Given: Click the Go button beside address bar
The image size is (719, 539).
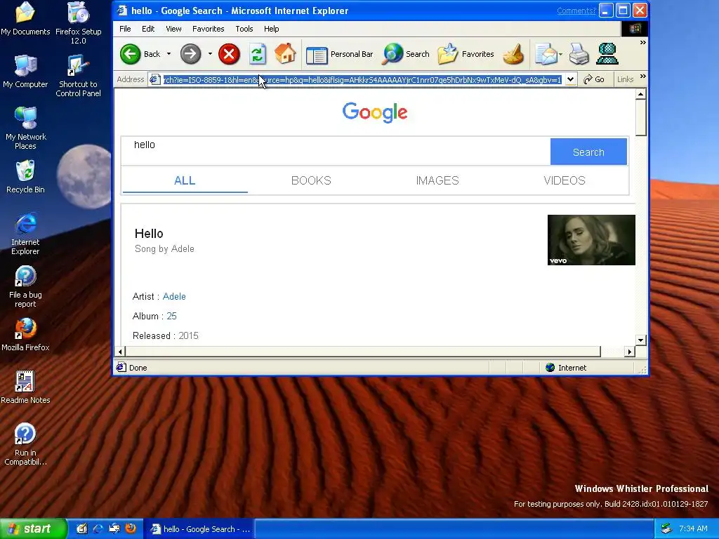Looking at the screenshot, I should pos(594,79).
